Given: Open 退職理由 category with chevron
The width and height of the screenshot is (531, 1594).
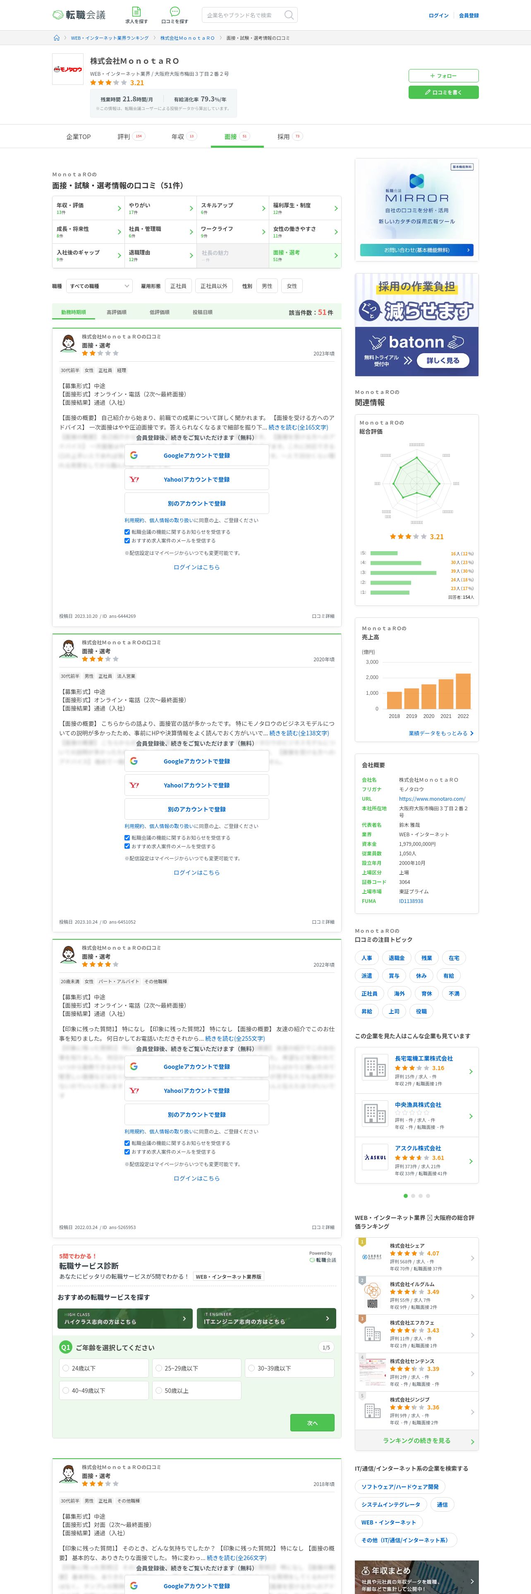Looking at the screenshot, I should (161, 256).
